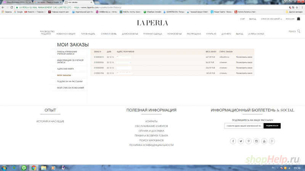Open the shopping bag icon

(x=299, y=19)
